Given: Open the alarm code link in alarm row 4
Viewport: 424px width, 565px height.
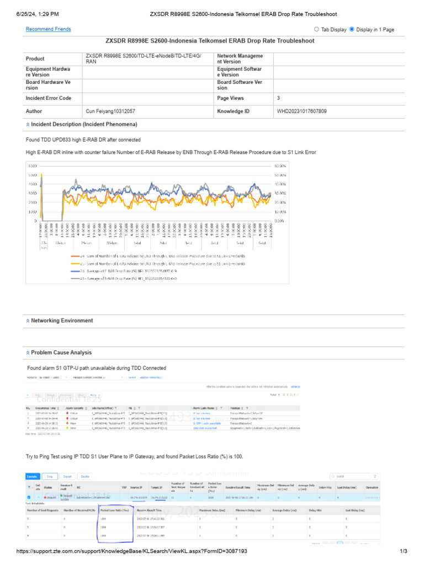Looking at the screenshot, I should (x=205, y=428).
